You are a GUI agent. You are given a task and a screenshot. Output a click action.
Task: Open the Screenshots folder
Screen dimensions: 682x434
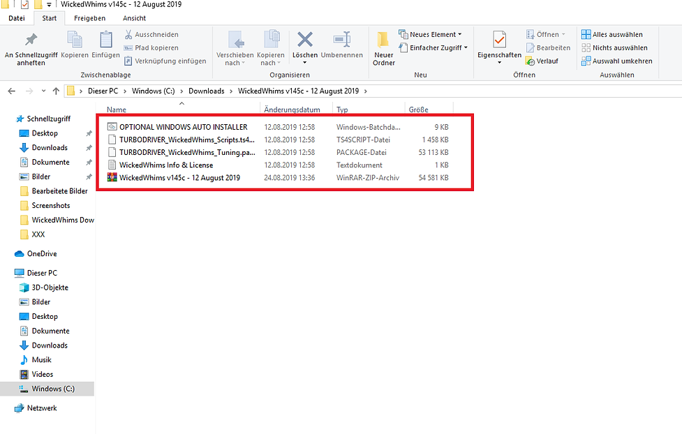[x=50, y=205]
